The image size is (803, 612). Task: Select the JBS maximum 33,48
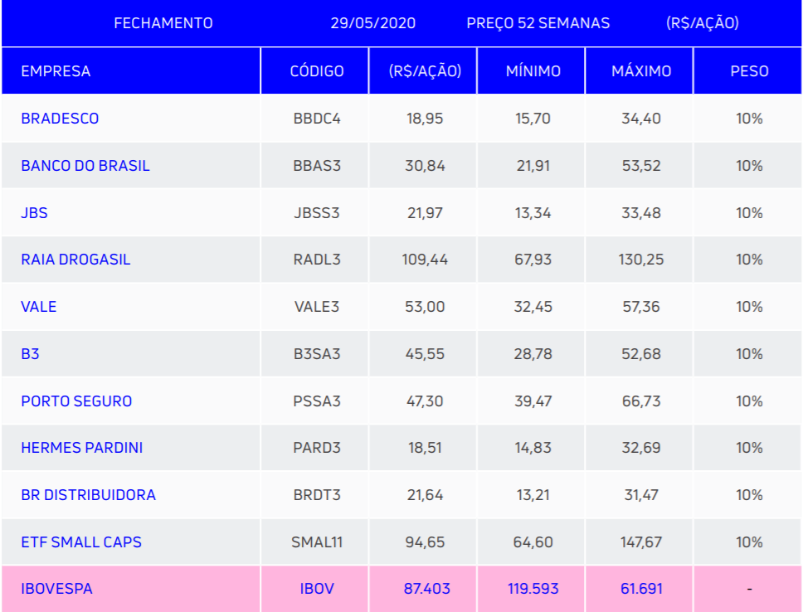[x=641, y=212]
